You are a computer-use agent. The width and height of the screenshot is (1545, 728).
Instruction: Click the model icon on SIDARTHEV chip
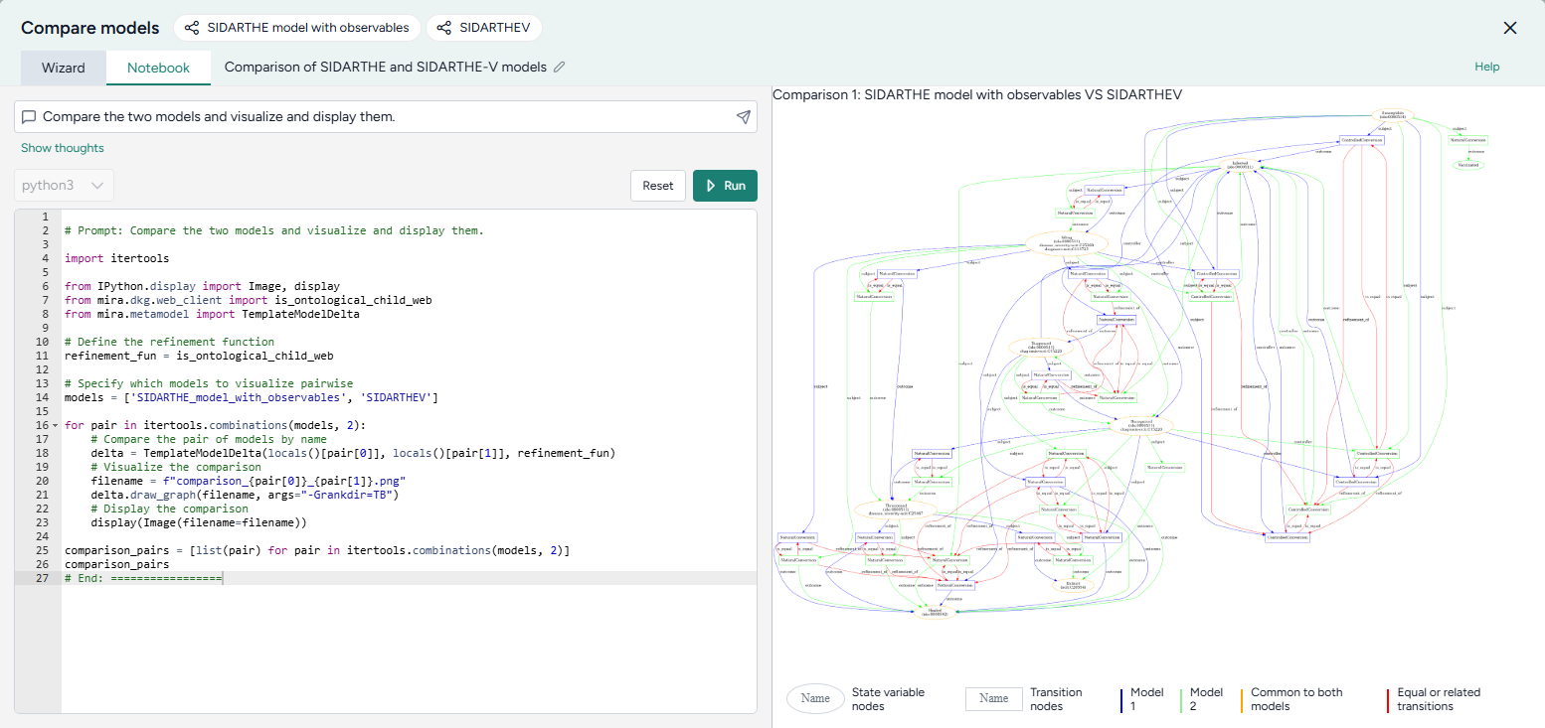click(444, 28)
